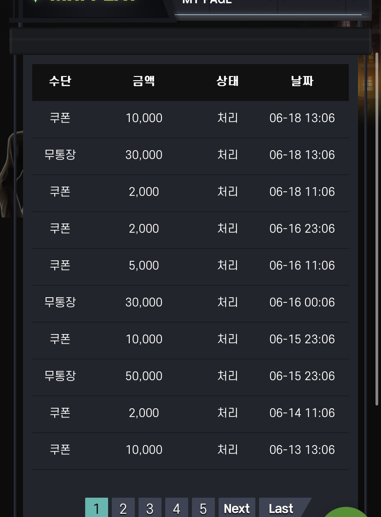The height and width of the screenshot is (517, 381).
Task: Click the vertical scrollbar on right edge
Action: pyautogui.click(x=377, y=229)
